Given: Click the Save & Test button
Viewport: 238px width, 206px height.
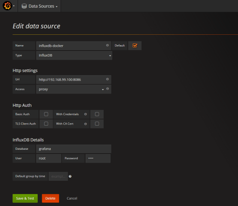Looking at the screenshot, I should 25,198.
